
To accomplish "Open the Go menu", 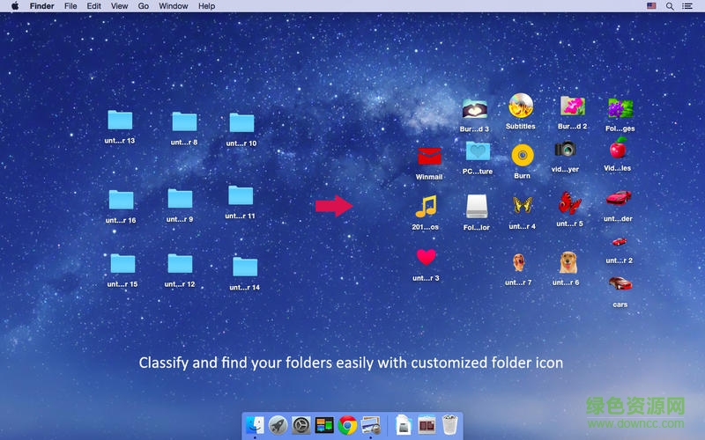I will (143, 6).
